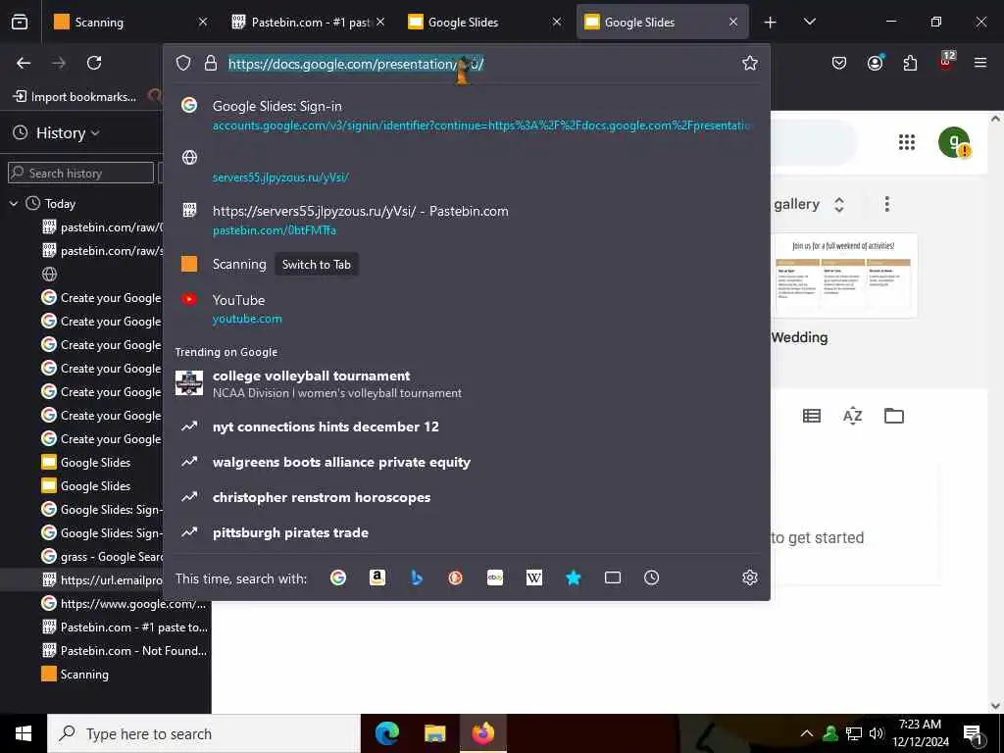Screen dimensions: 1004x753
Task: Open the volume control in tray
Action: pyautogui.click(x=877, y=733)
